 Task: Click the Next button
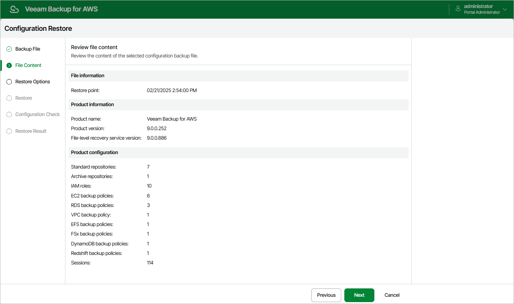click(x=359, y=295)
